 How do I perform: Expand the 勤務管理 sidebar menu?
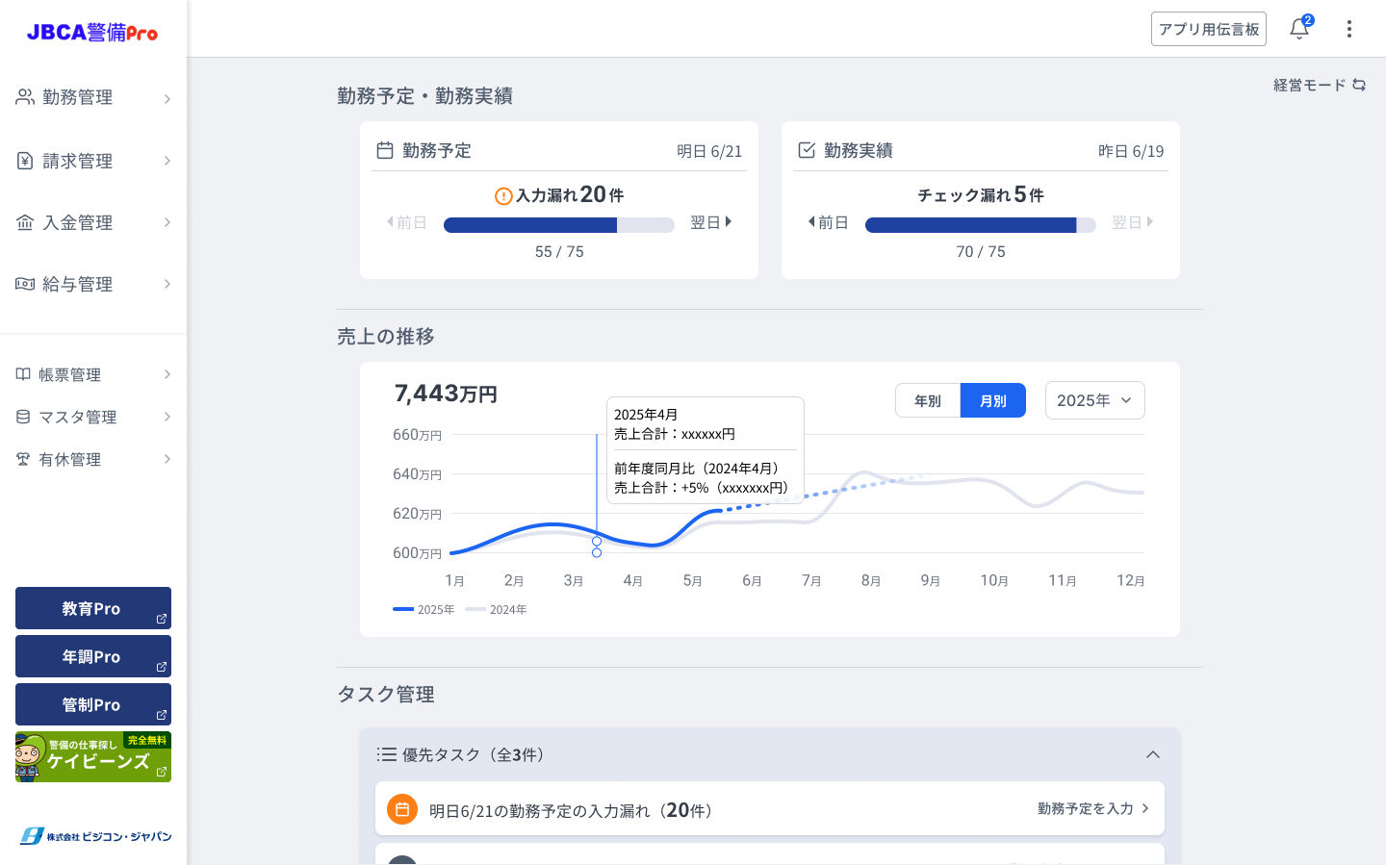pos(93,98)
